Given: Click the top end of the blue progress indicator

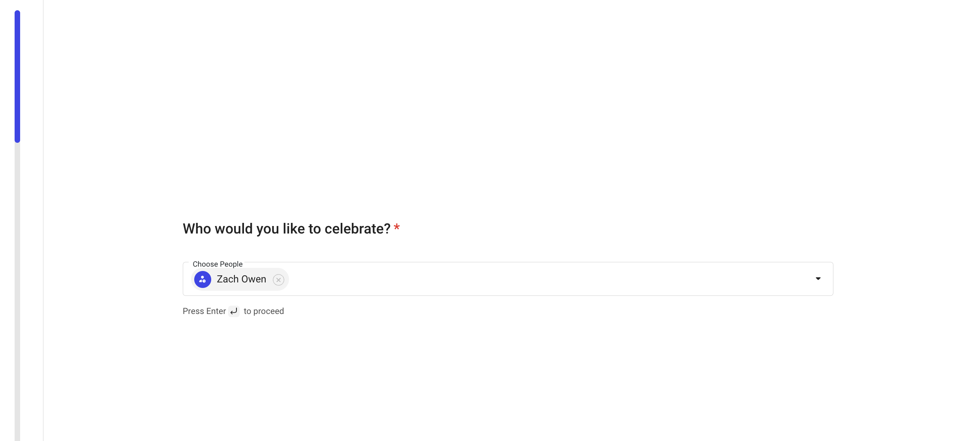Looking at the screenshot, I should (17, 13).
